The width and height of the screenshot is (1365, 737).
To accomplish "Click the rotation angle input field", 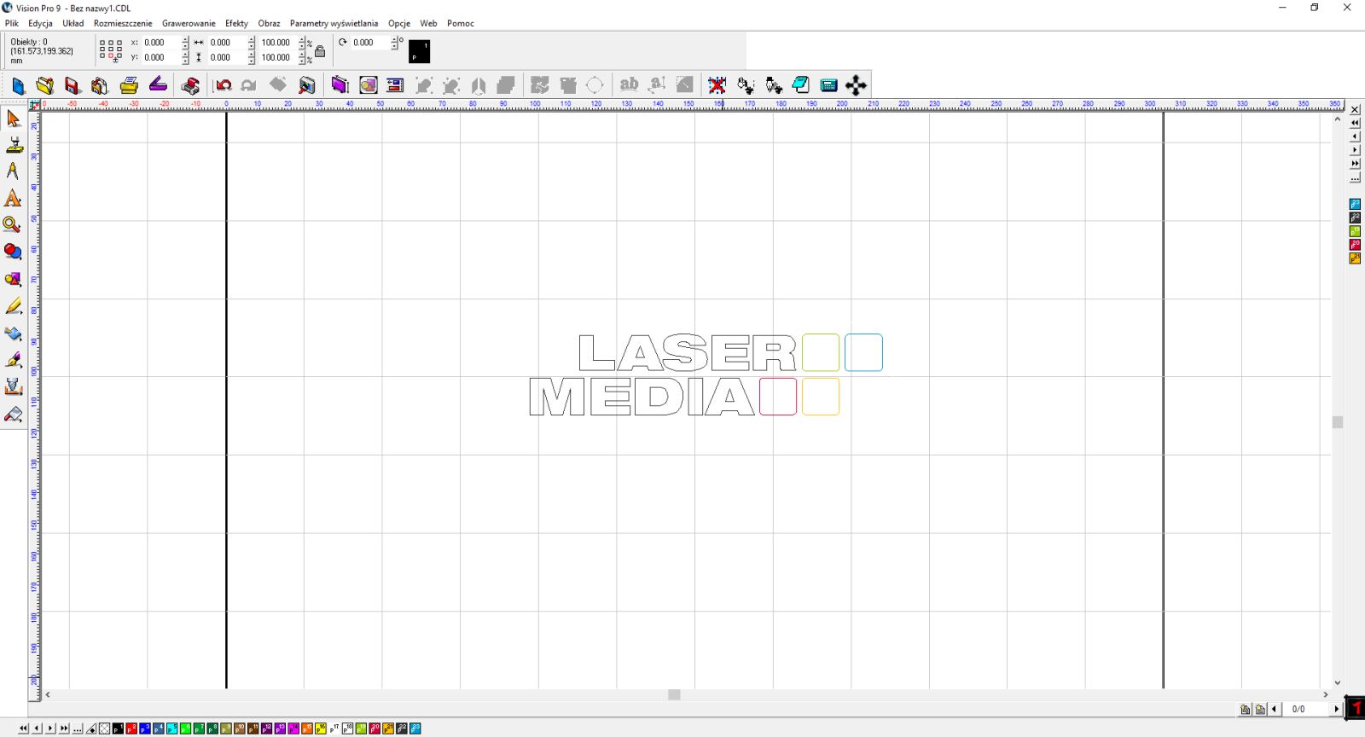I will pyautogui.click(x=369, y=43).
